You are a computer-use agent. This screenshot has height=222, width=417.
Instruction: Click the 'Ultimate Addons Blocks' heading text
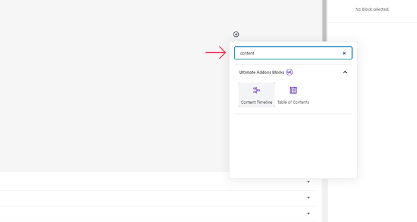tap(262, 72)
